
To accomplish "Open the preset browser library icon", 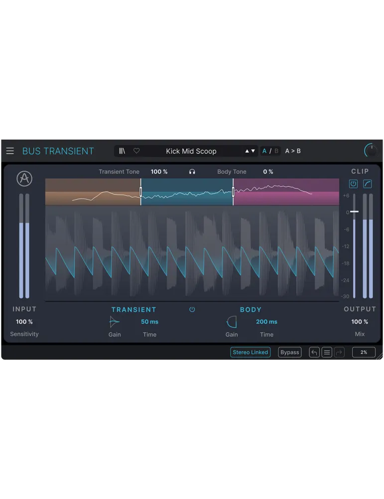I will (122, 151).
